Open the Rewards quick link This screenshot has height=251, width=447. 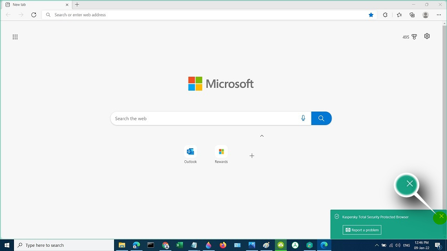[221, 154]
